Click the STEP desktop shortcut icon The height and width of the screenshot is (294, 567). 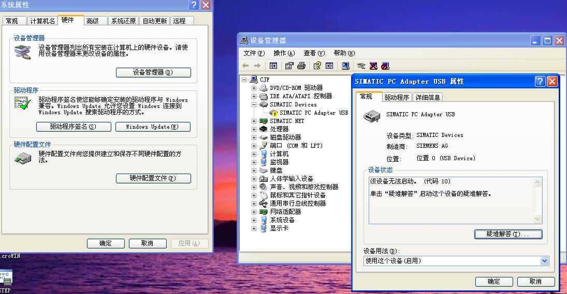coord(6,278)
